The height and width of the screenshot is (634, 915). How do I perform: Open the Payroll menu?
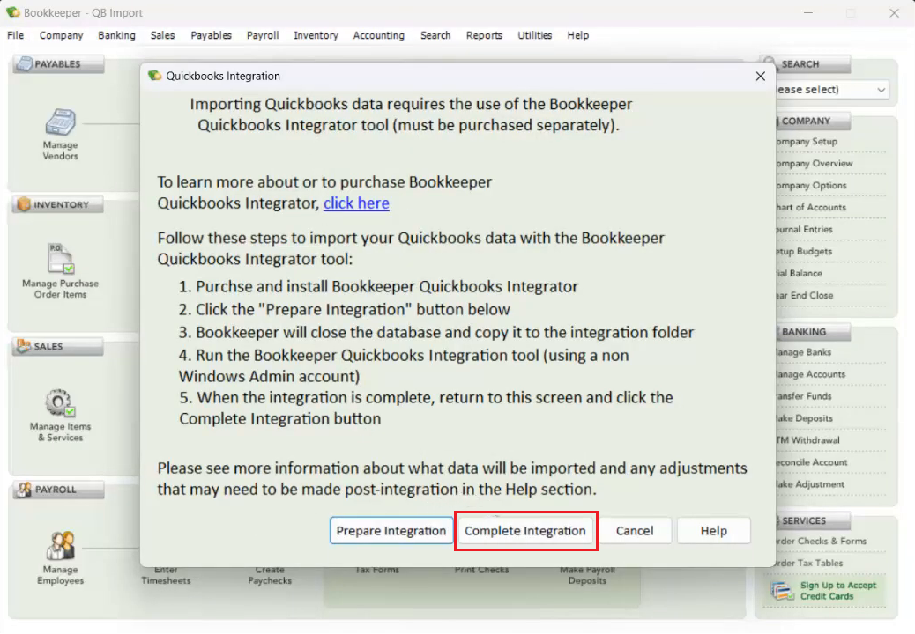click(263, 35)
